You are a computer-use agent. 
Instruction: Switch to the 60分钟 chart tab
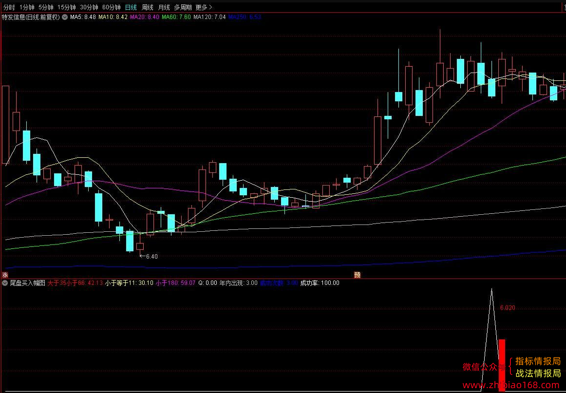(x=111, y=7)
